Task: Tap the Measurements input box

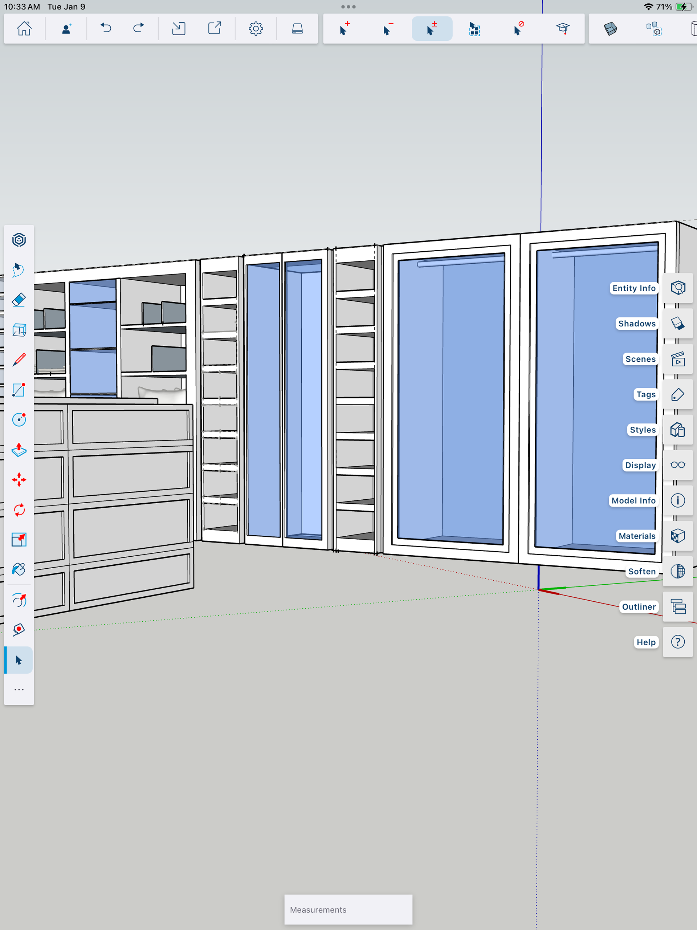Action: coord(348,909)
